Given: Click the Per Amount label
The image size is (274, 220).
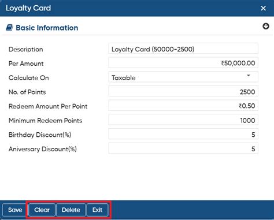Looking at the screenshot, I should pyautogui.click(x=26, y=64).
